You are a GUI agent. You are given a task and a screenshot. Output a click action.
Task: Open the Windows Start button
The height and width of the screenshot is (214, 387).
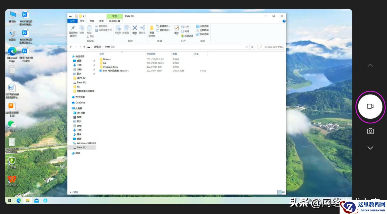10,200
